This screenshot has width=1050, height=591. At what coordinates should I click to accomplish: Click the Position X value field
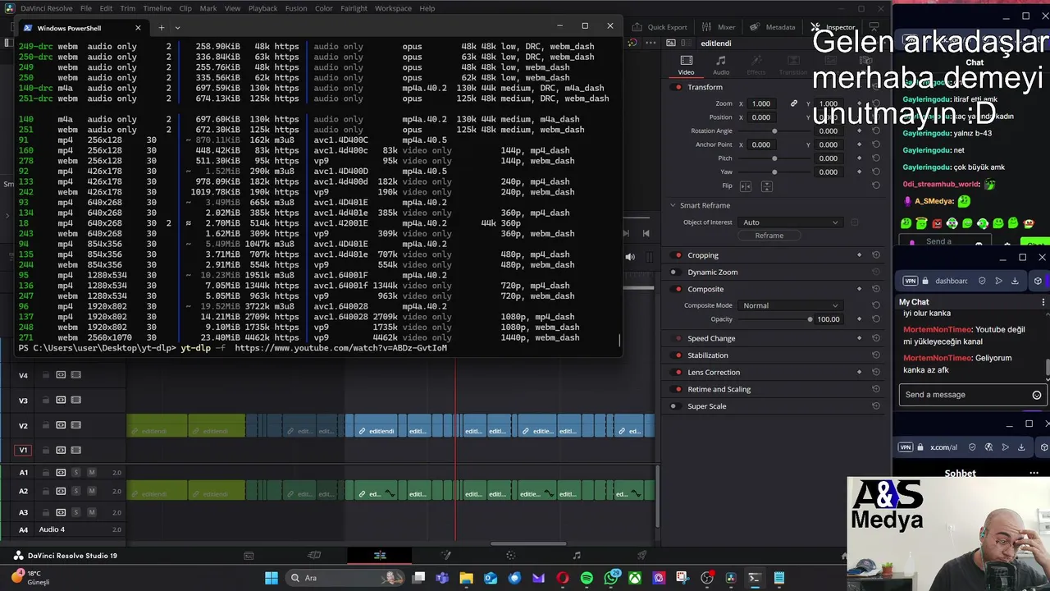[x=761, y=117]
